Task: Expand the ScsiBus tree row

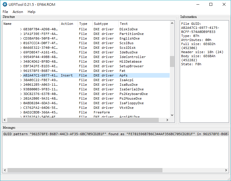Action: (x=21, y=43)
